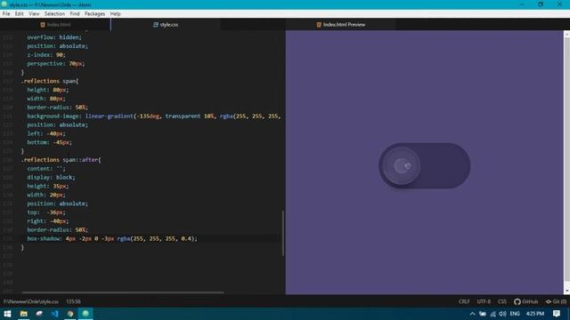This screenshot has width=570, height=320.
Task: Click the ENG language indicator
Action: click(515, 314)
